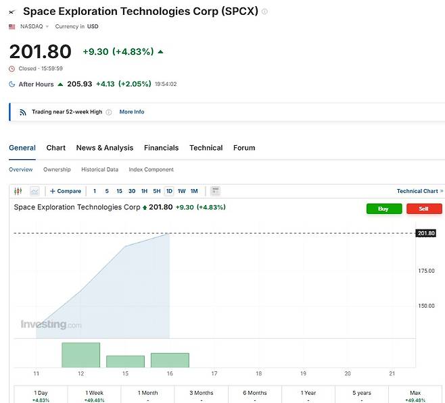
Task: Click the info icon beside Trading near 52-week High
Action: (x=109, y=112)
